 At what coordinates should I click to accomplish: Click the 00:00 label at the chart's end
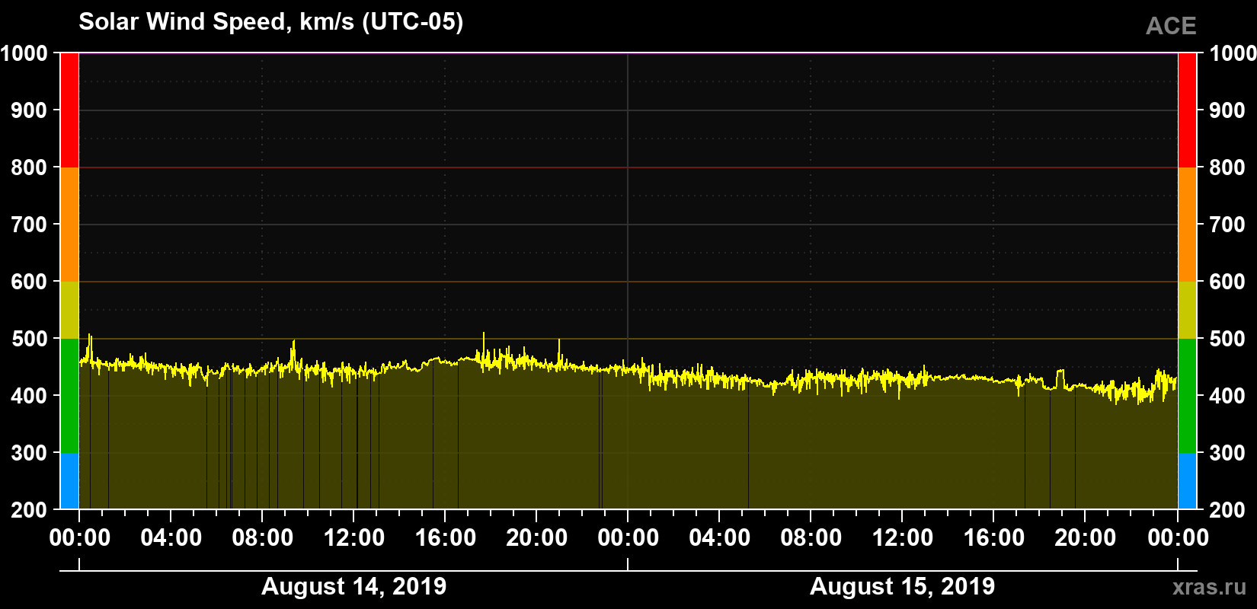click(1178, 538)
